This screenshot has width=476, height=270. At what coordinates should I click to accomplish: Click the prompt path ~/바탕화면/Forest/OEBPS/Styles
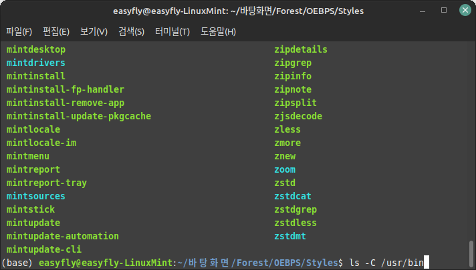tap(258, 263)
